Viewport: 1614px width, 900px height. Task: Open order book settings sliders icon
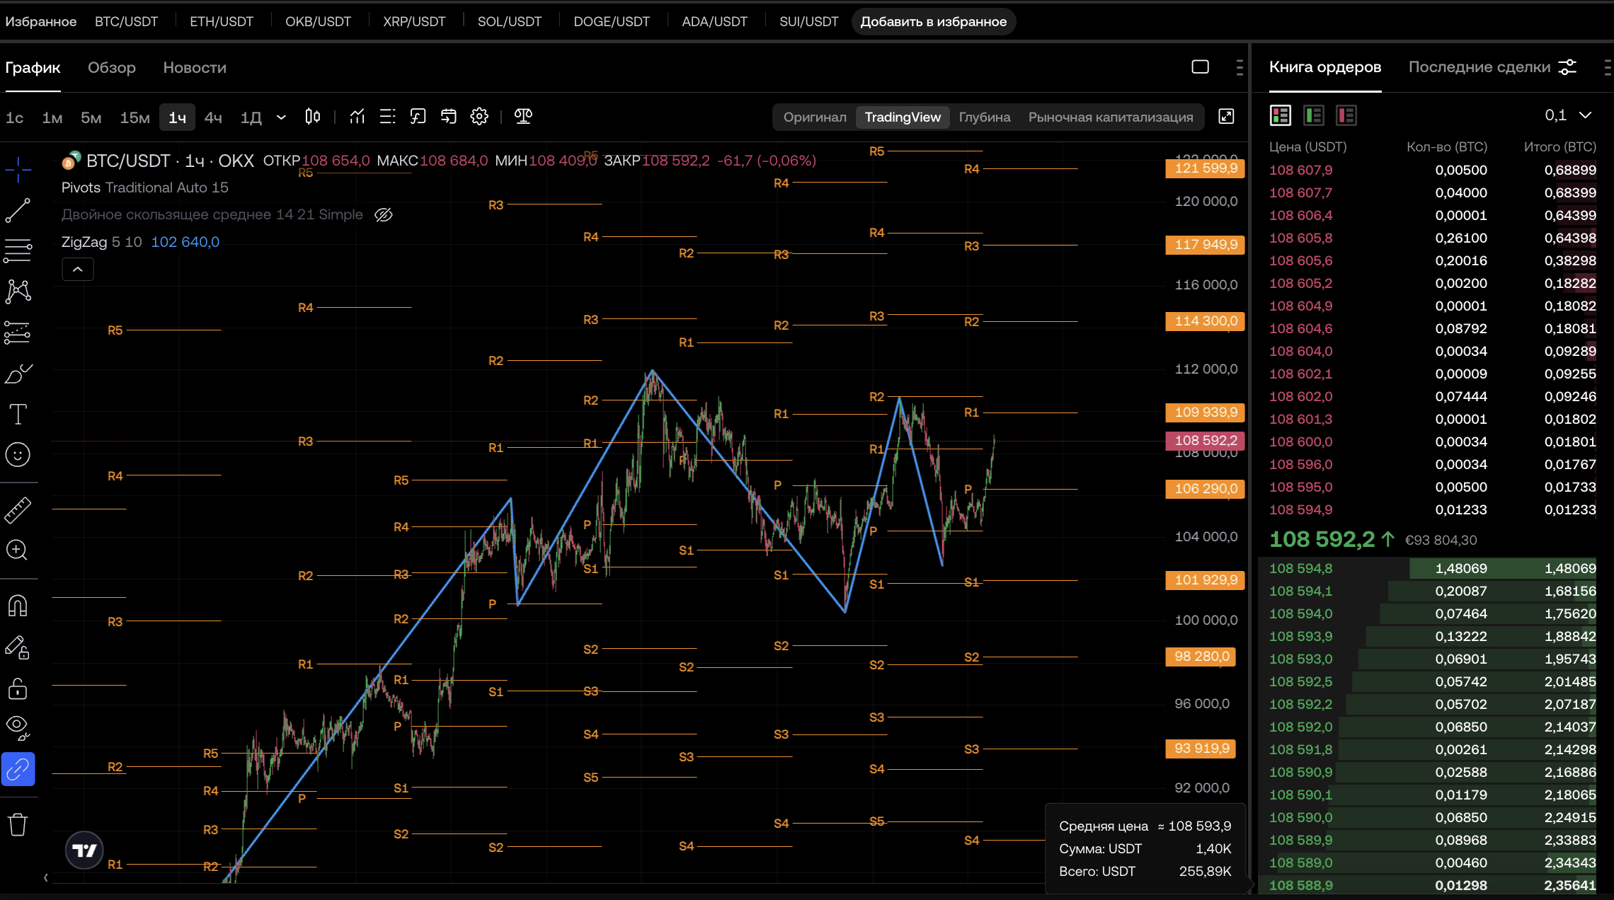tap(1568, 67)
